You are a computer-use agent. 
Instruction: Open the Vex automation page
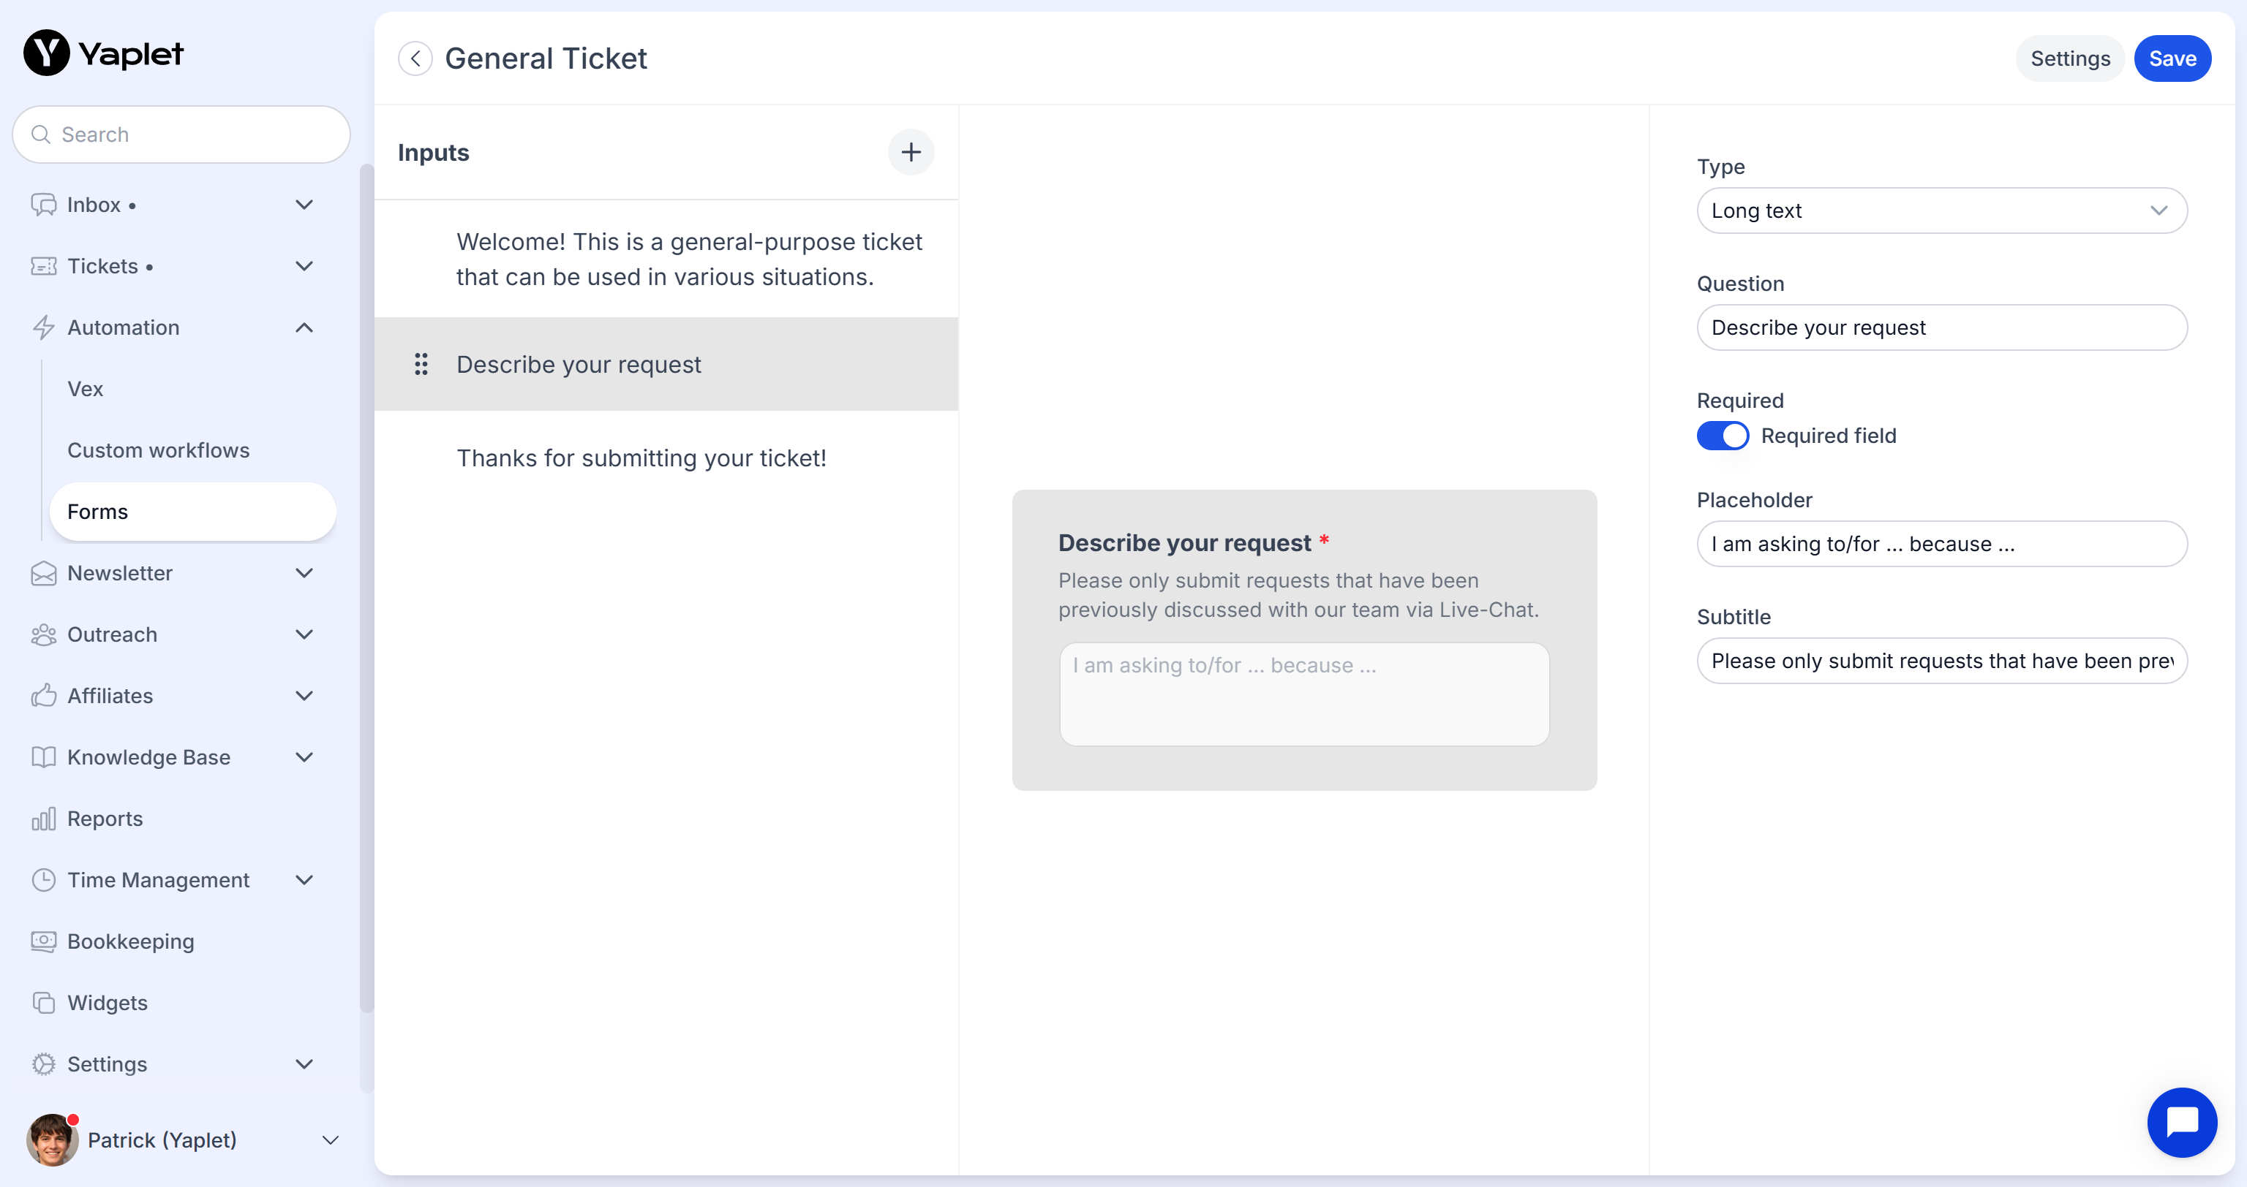pyautogui.click(x=86, y=389)
